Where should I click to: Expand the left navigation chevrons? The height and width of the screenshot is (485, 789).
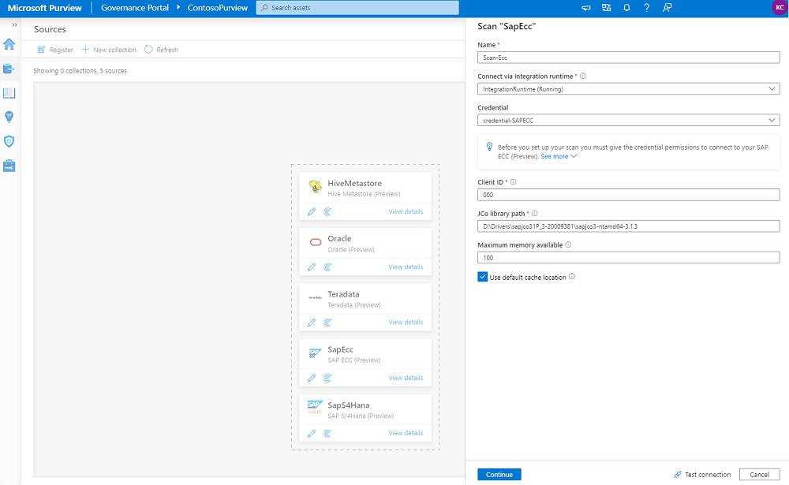[x=14, y=24]
